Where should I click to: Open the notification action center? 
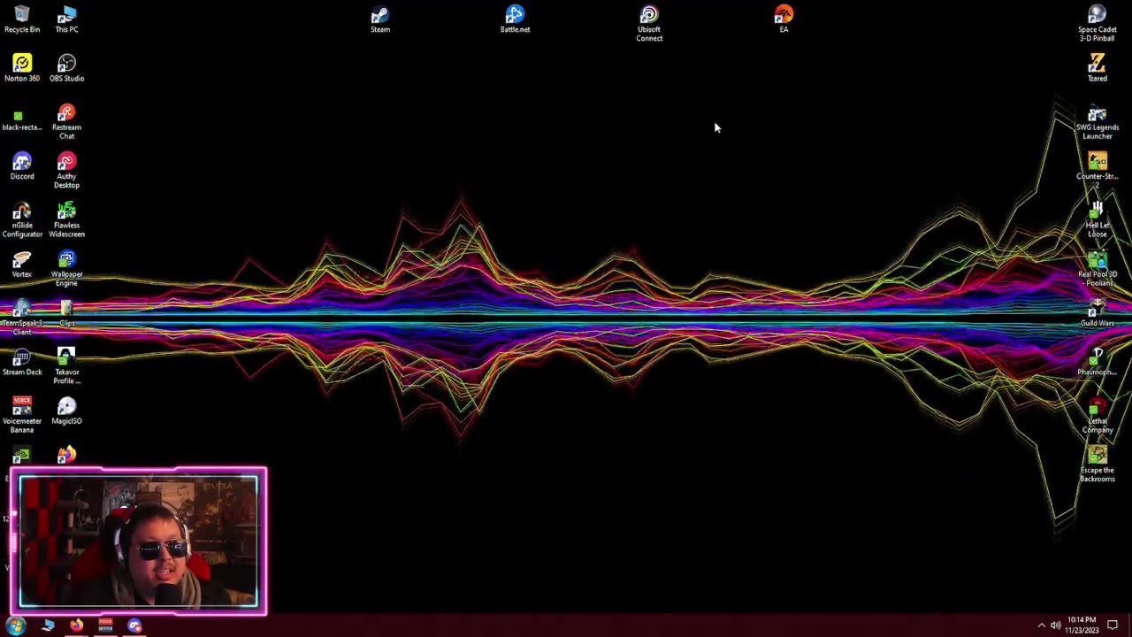coord(1113,625)
